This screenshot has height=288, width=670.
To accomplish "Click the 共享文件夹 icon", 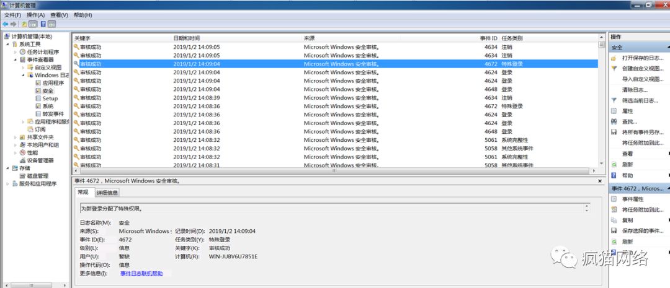I will (x=23, y=137).
